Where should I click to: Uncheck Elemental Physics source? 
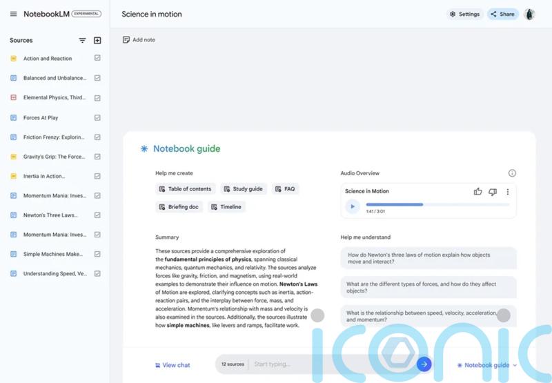(97, 98)
